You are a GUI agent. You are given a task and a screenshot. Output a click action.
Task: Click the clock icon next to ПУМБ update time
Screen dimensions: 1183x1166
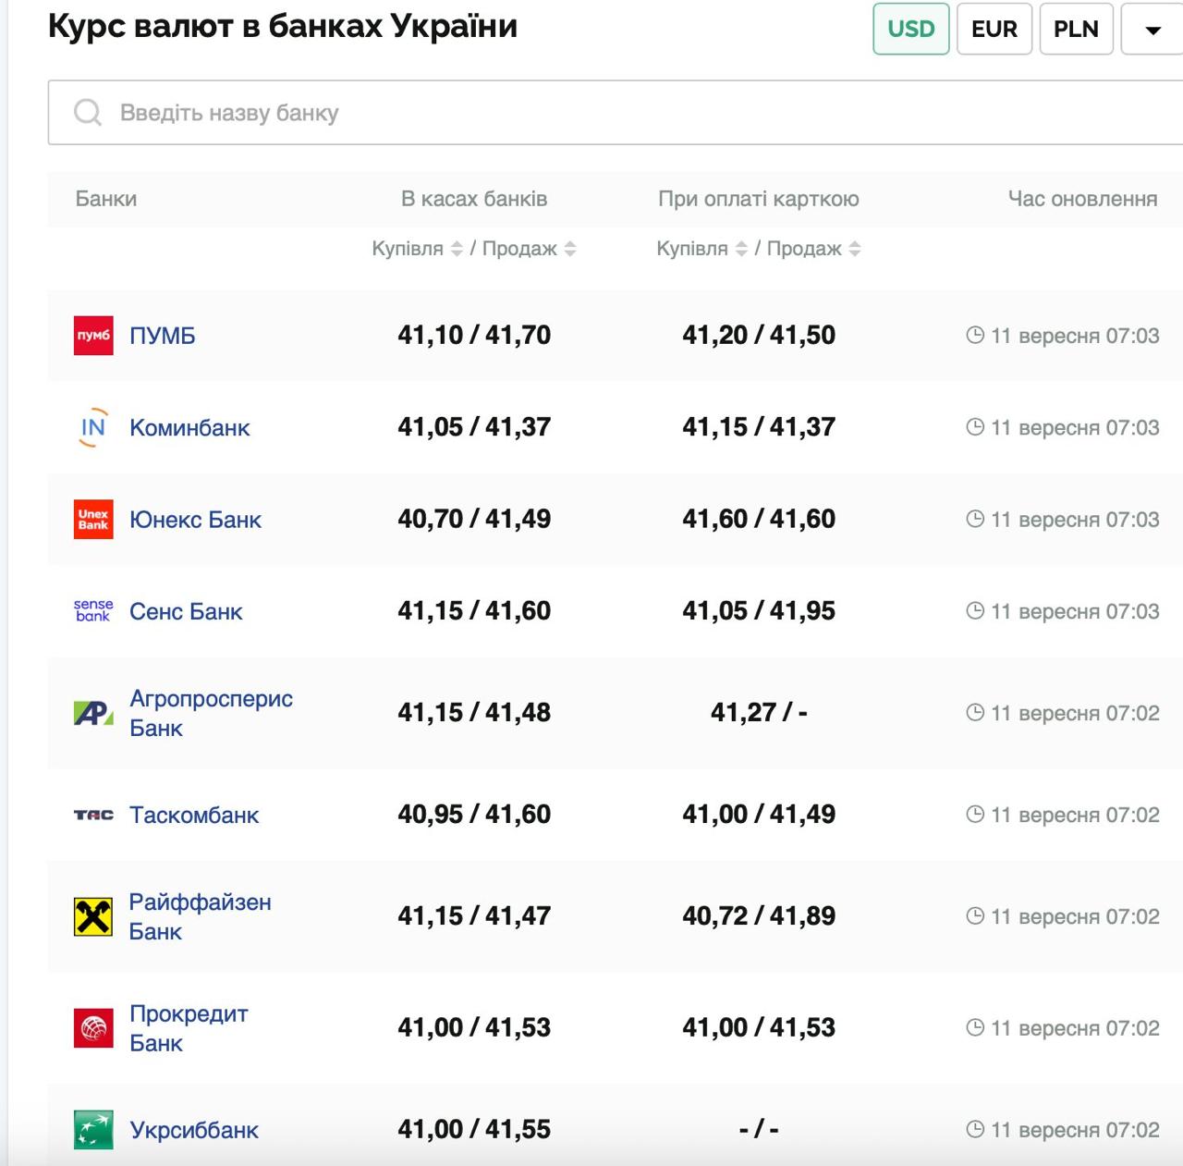click(975, 335)
